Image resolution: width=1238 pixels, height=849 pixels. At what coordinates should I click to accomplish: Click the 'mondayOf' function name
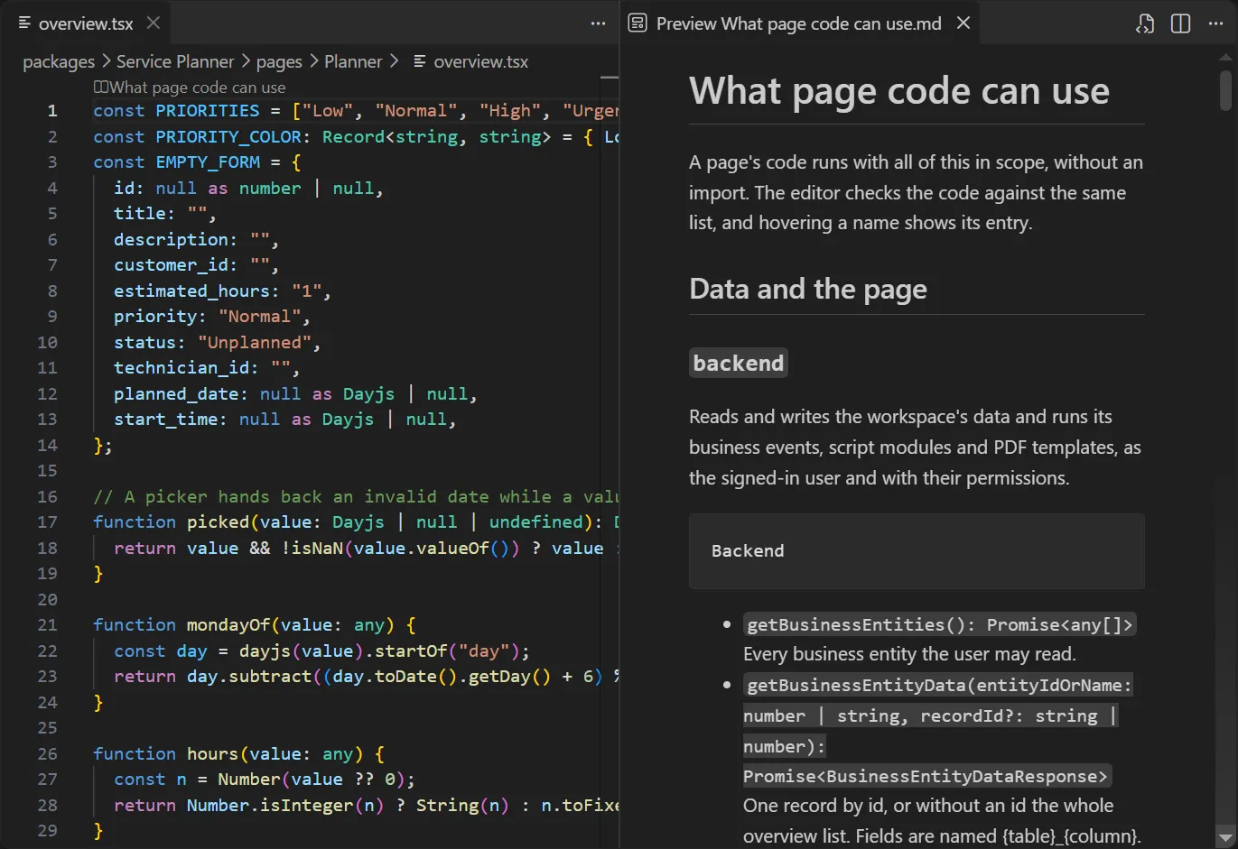click(228, 625)
